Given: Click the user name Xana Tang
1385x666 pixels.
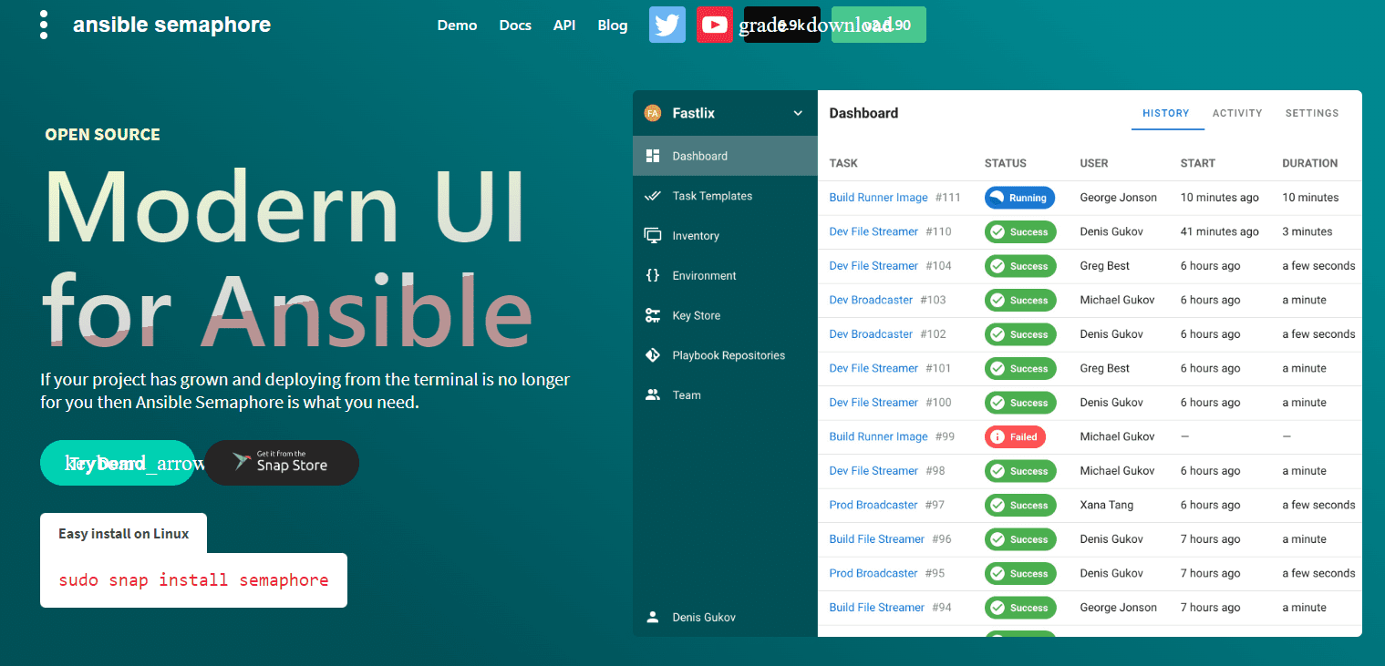Looking at the screenshot, I should 1107,505.
